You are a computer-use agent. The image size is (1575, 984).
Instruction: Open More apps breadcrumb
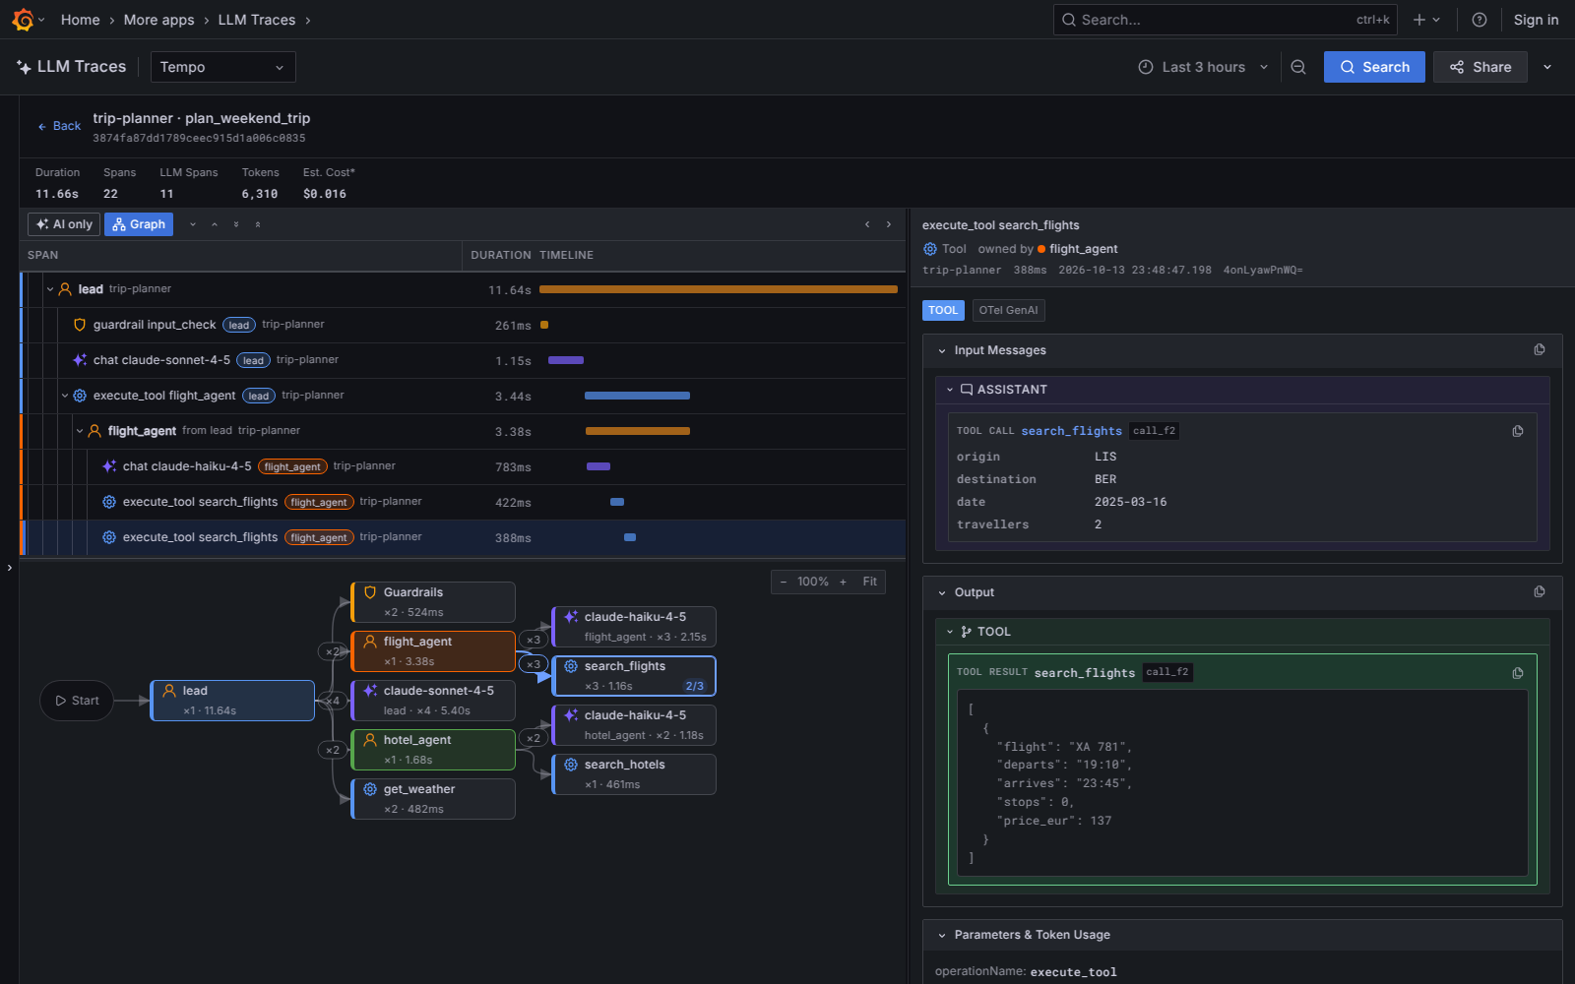(x=159, y=20)
